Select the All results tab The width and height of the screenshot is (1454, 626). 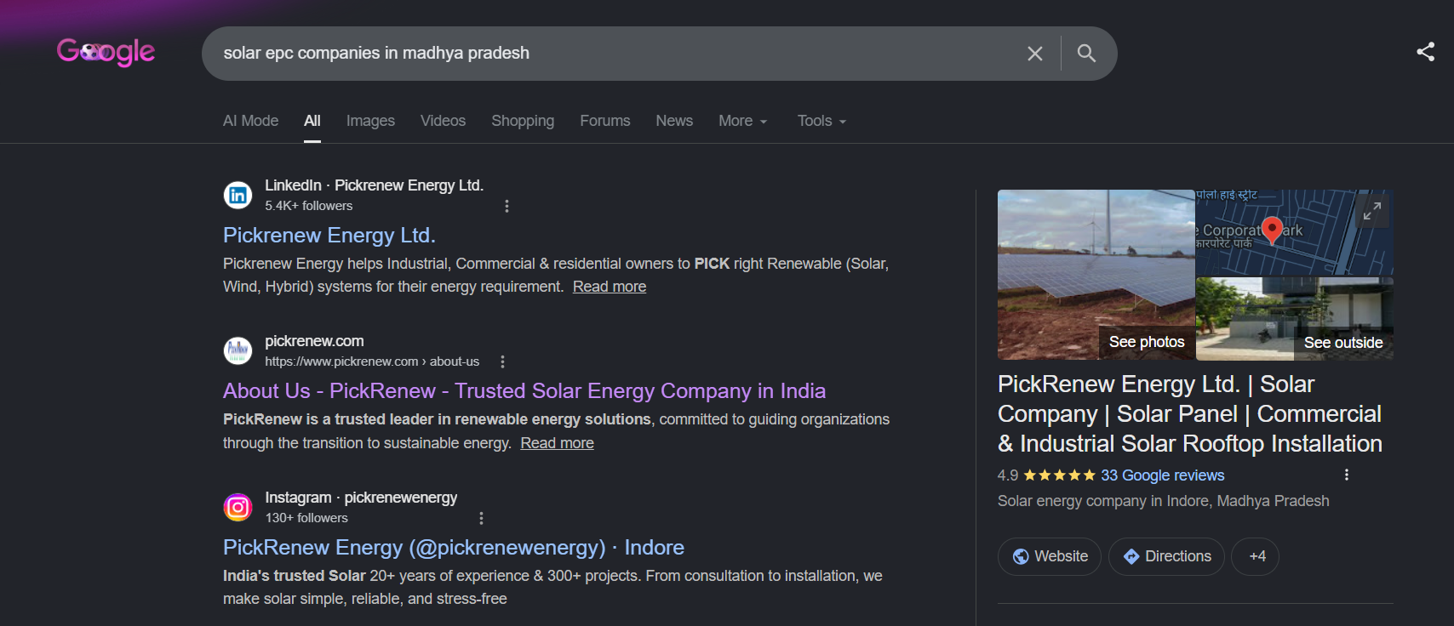coord(312,121)
